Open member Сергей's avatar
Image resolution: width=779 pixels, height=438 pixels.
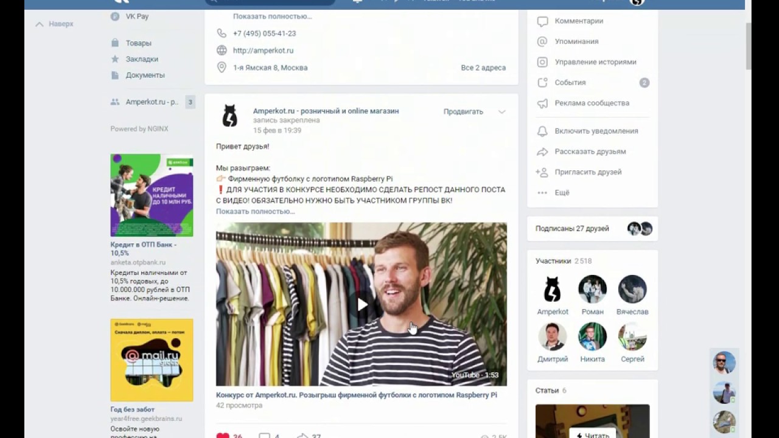pyautogui.click(x=632, y=336)
